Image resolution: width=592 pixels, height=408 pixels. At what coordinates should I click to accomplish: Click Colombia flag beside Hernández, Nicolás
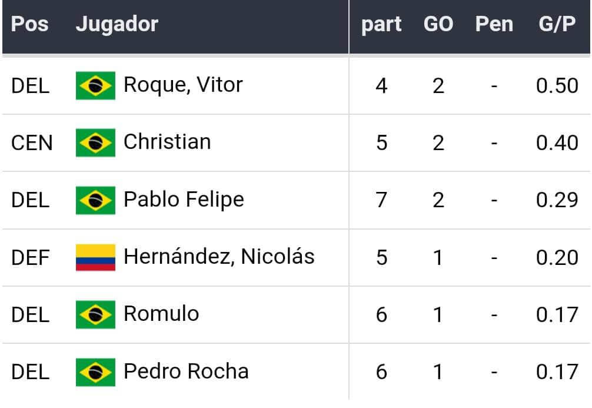point(95,258)
